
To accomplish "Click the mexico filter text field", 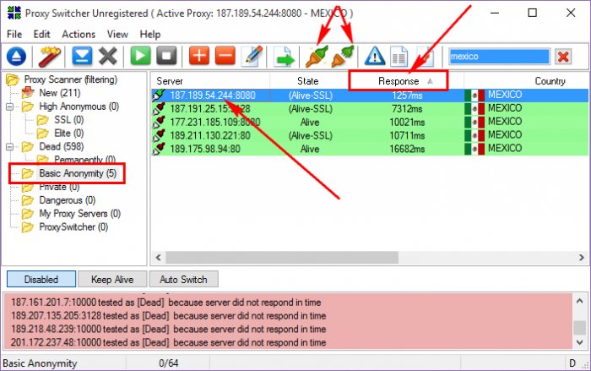I will click(x=500, y=57).
